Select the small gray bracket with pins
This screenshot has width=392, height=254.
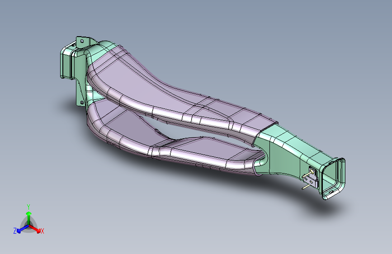pos(311,178)
